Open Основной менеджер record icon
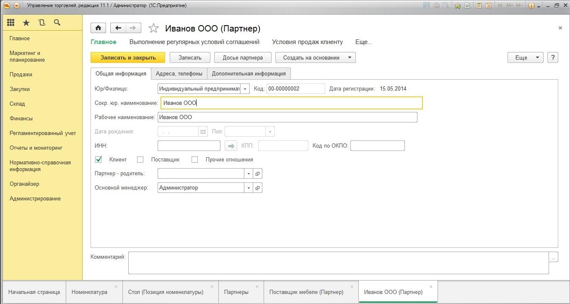 point(258,188)
